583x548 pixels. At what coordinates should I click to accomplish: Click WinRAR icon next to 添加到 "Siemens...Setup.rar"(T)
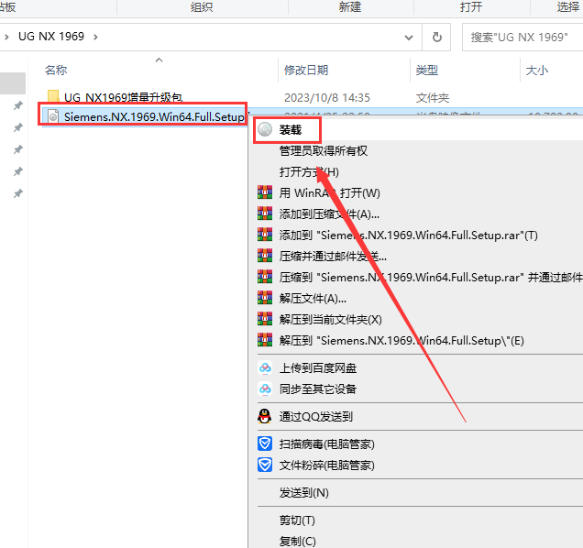265,235
